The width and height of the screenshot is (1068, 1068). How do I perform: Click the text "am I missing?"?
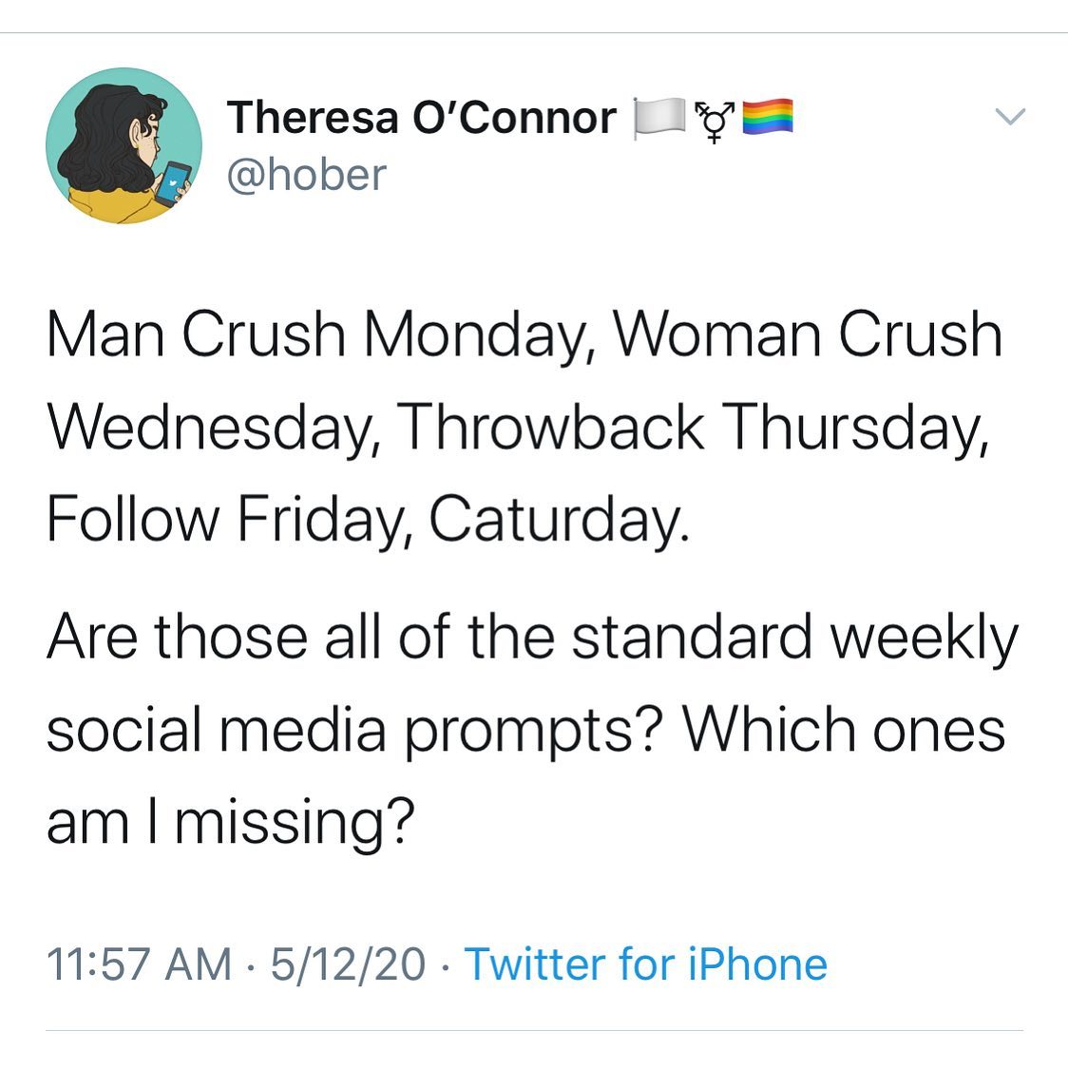[x=231, y=822]
